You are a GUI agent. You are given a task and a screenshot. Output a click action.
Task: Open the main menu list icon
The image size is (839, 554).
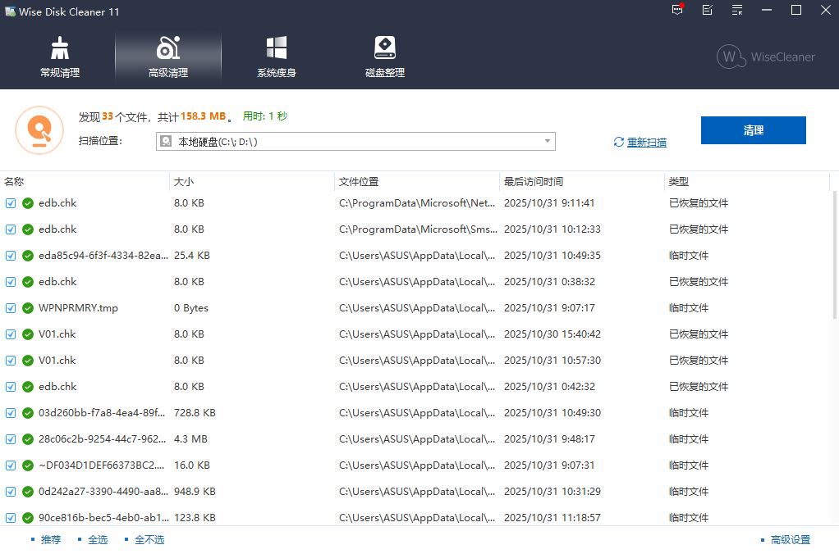(737, 11)
